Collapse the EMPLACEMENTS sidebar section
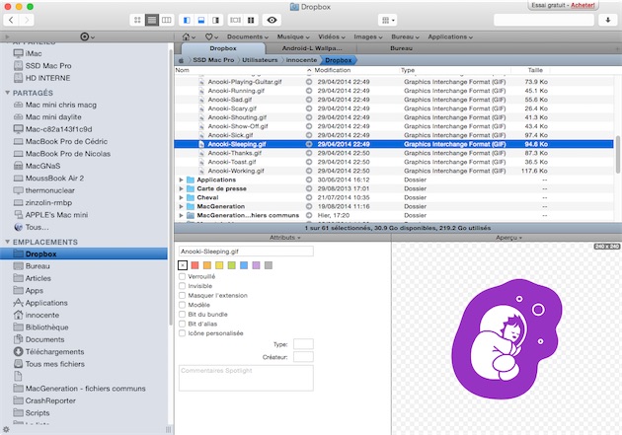The image size is (622, 435). (x=7, y=242)
